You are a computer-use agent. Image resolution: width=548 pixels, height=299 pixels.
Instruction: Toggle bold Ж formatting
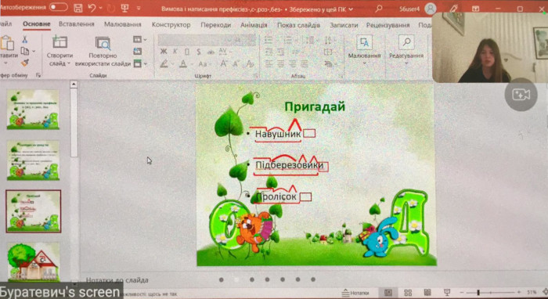[164, 52]
